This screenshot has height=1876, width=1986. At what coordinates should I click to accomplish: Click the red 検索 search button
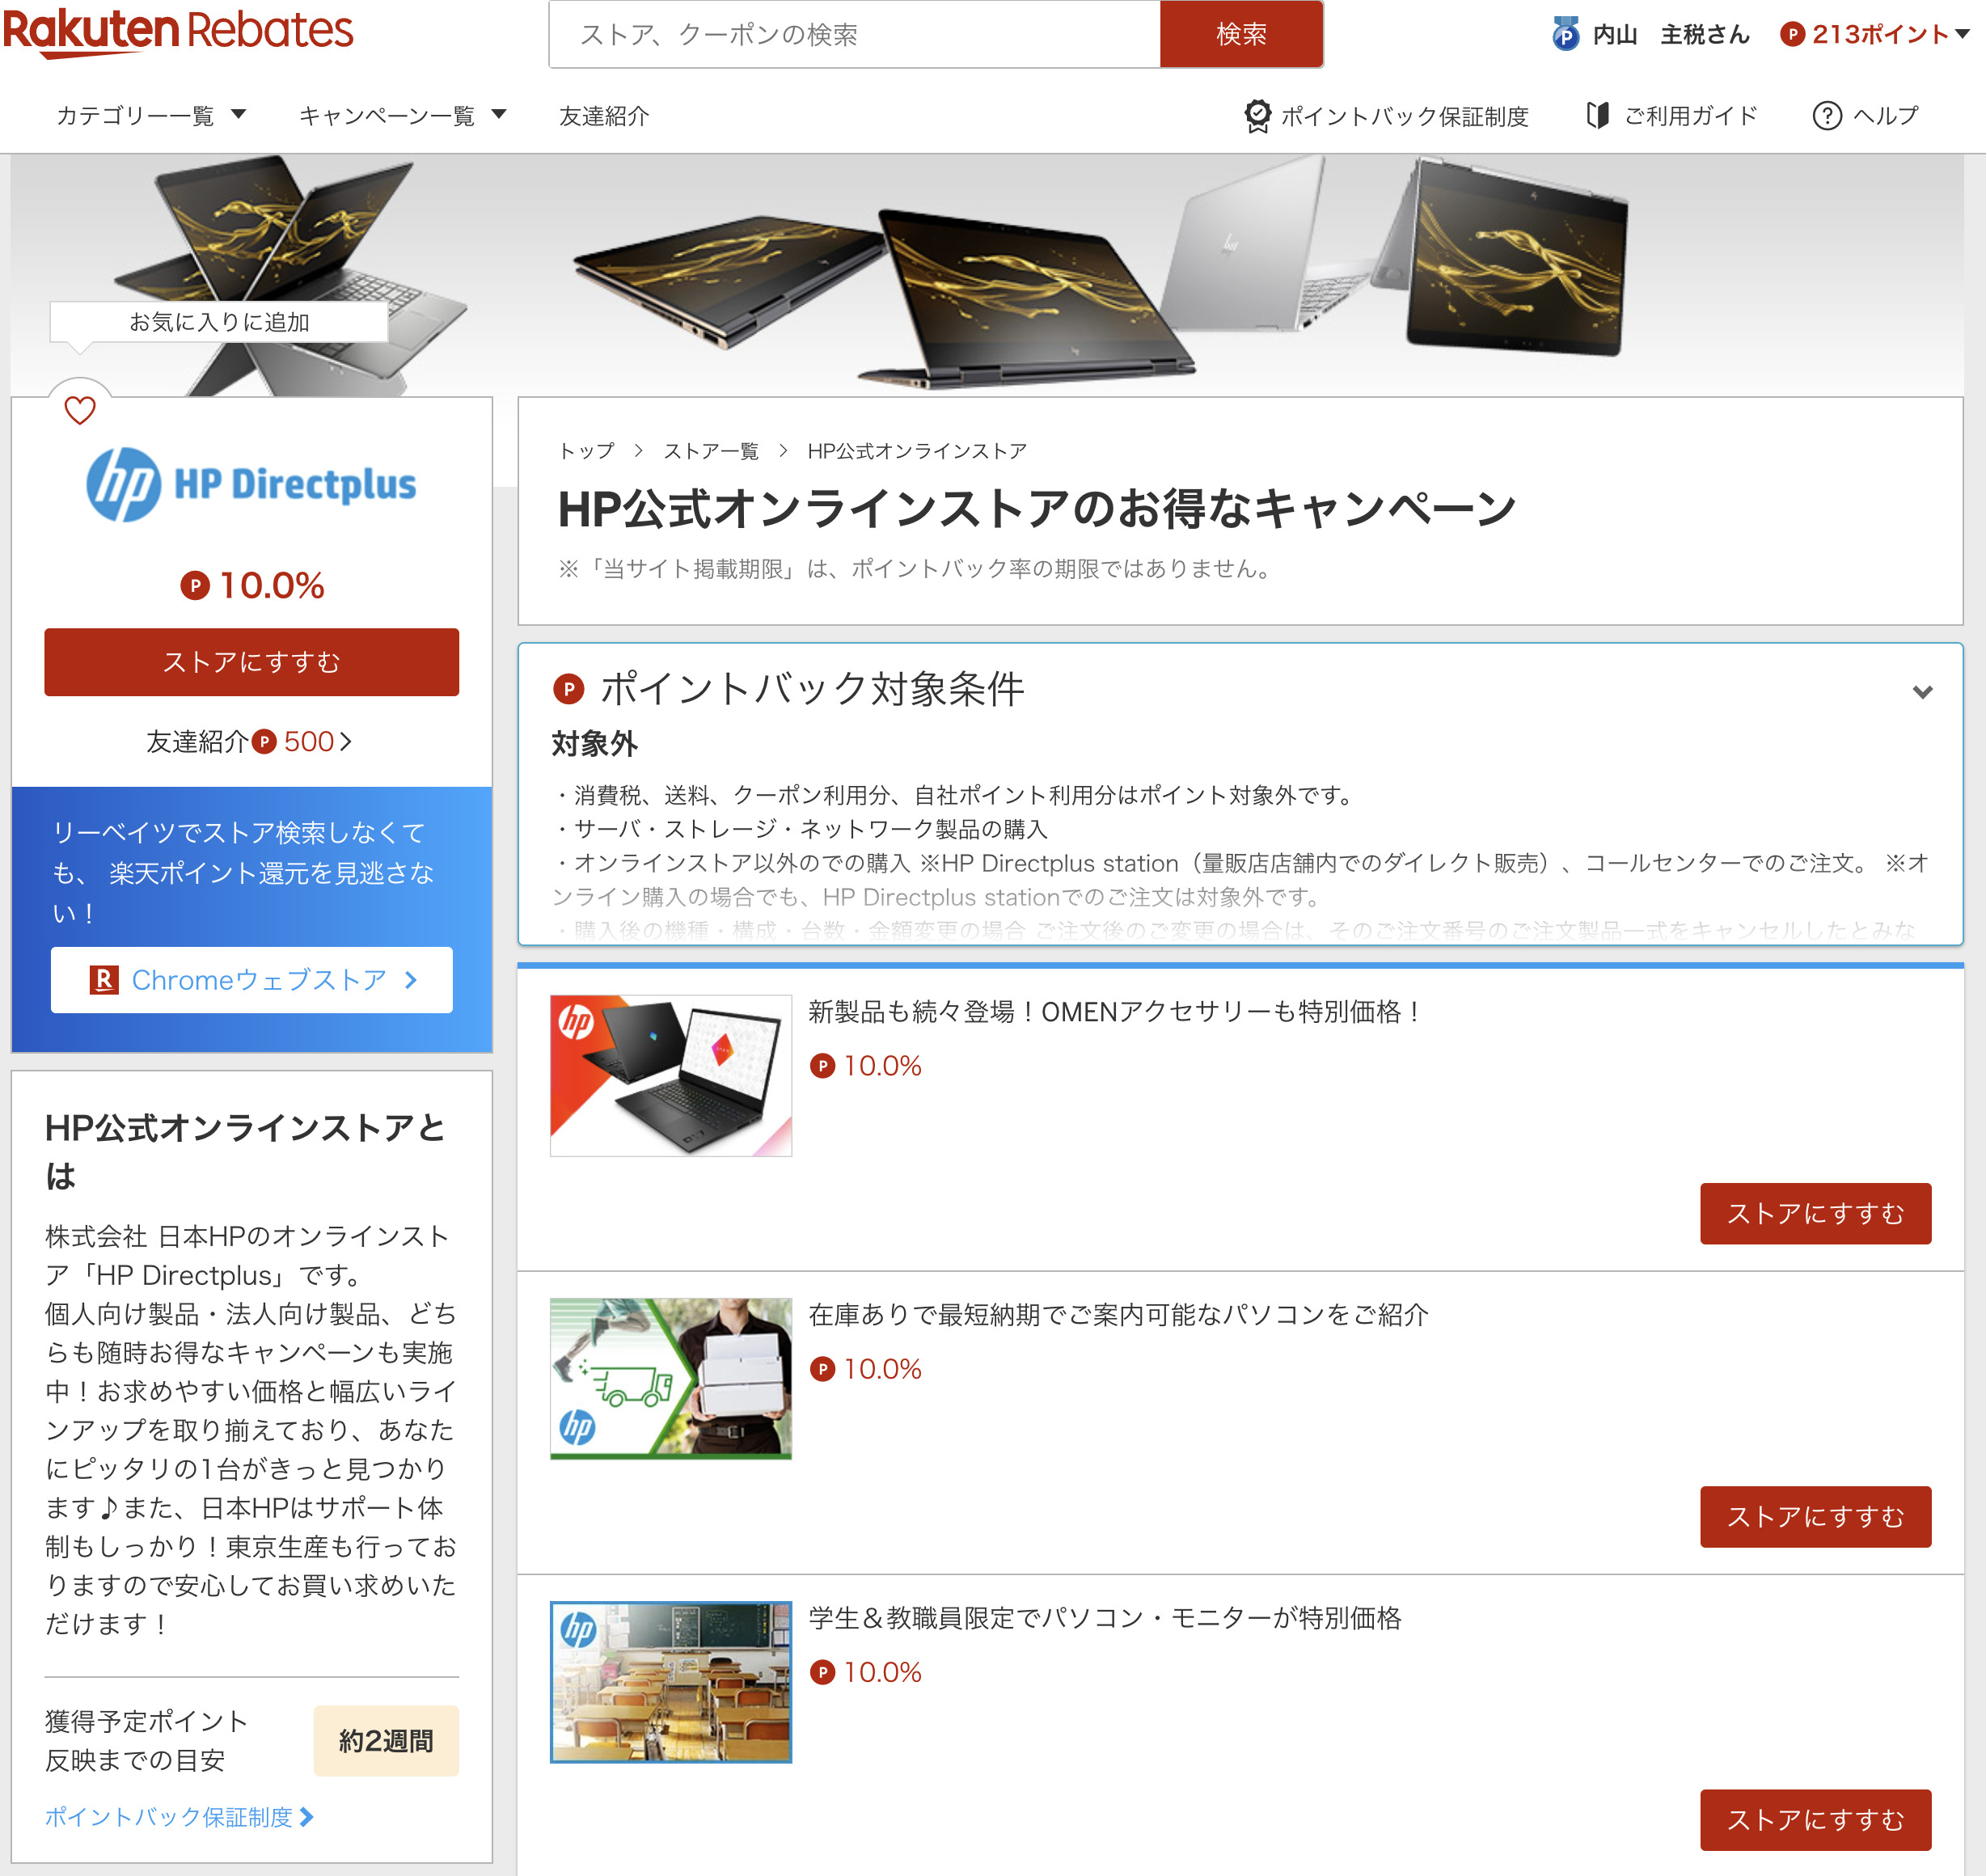point(1241,34)
